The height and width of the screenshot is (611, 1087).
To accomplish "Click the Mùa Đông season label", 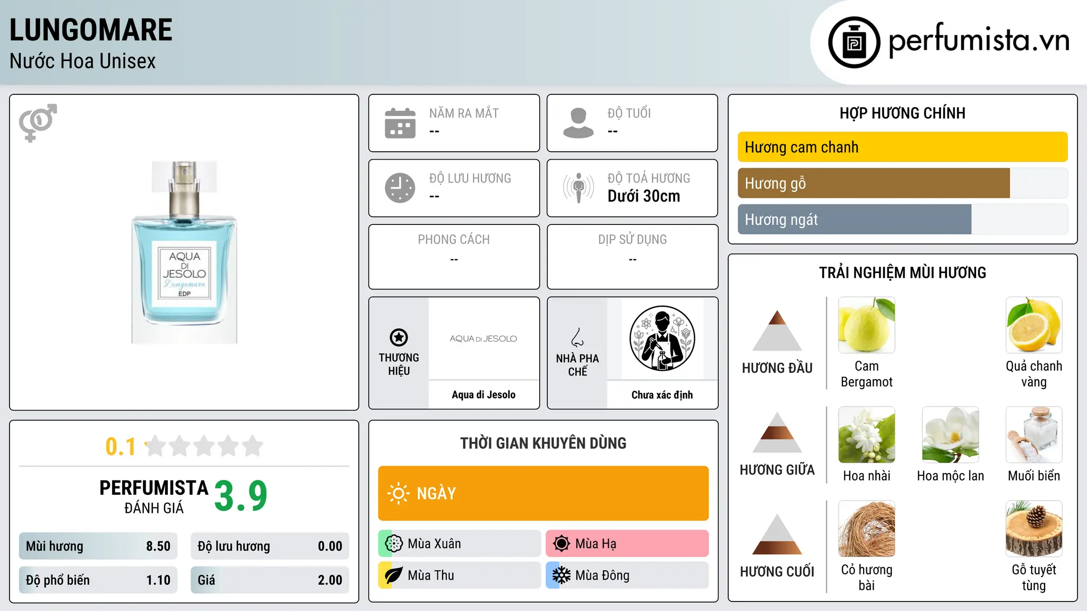I will point(602,575).
